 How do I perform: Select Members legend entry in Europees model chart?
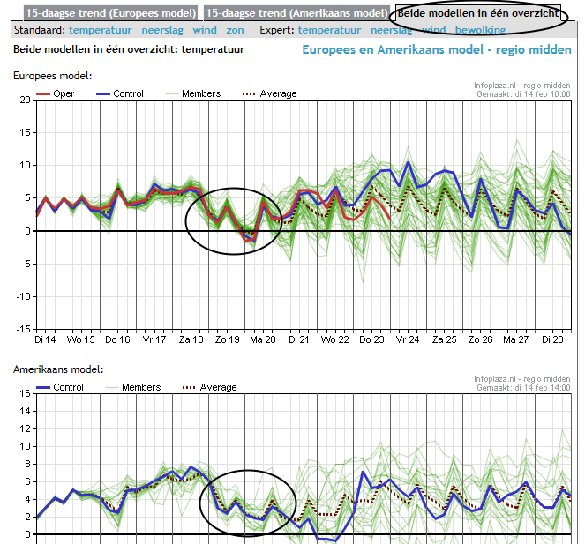(200, 93)
